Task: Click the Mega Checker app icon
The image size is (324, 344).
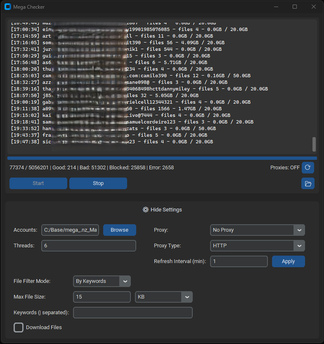Action: coord(8,7)
